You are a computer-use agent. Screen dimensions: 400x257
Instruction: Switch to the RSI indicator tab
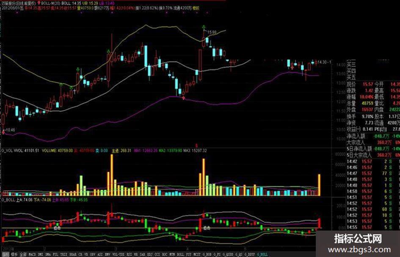click(x=129, y=254)
